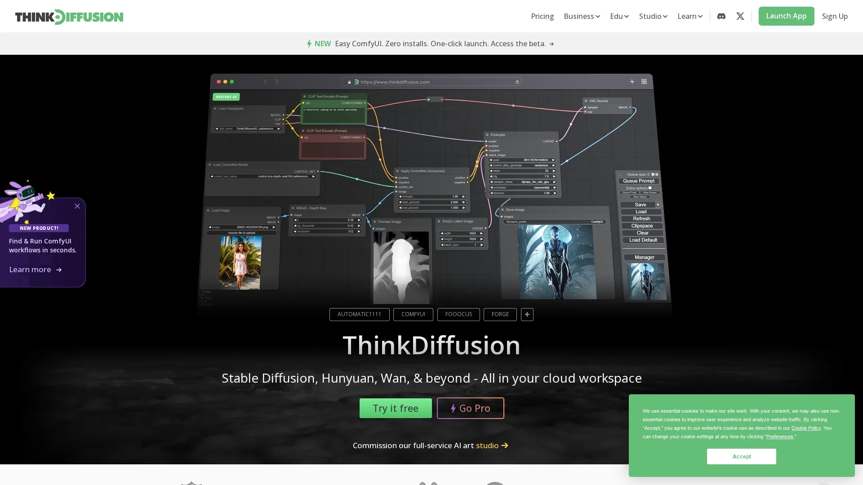Viewport: 863px width, 485px height.
Task: Open the Pricing page
Action: click(542, 16)
